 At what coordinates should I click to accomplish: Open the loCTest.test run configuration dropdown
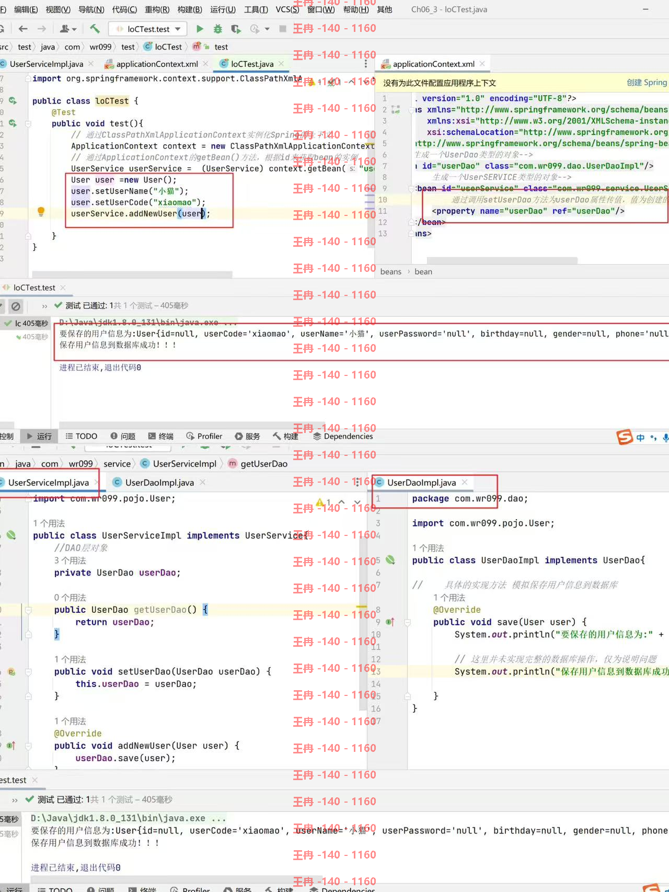coord(148,29)
